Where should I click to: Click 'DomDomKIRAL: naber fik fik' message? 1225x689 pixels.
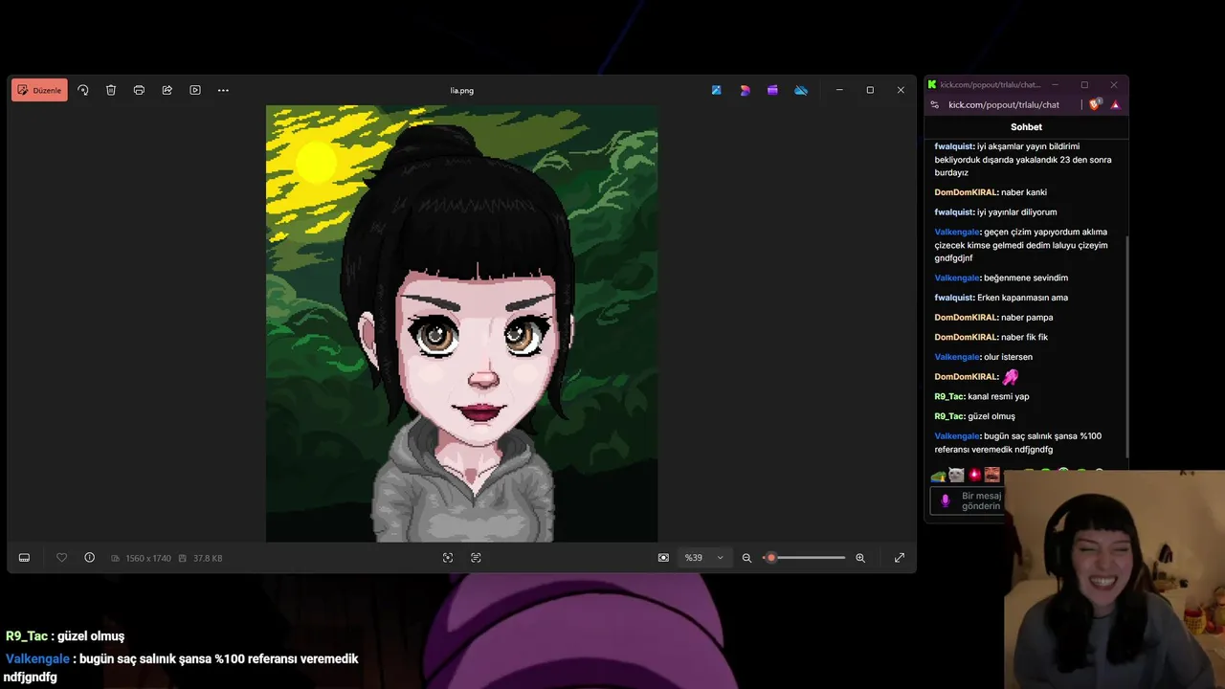pyautogui.click(x=991, y=337)
